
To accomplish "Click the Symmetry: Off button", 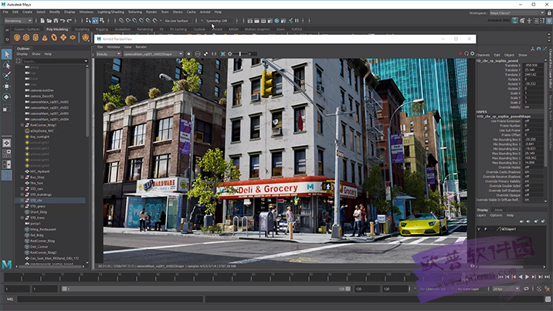I will click(216, 21).
